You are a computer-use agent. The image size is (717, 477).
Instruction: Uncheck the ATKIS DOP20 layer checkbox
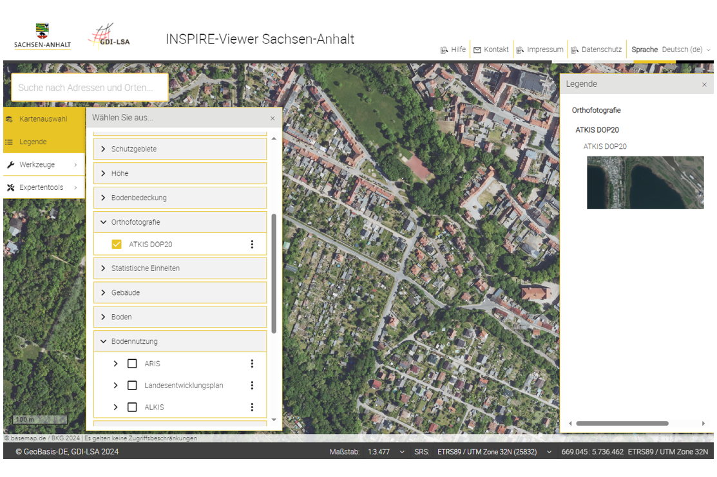[x=117, y=245]
